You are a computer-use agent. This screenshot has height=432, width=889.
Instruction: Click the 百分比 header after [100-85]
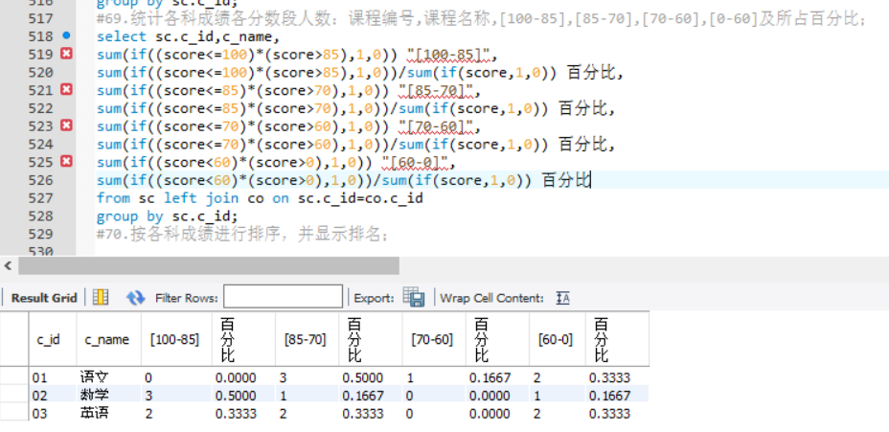tap(245, 339)
